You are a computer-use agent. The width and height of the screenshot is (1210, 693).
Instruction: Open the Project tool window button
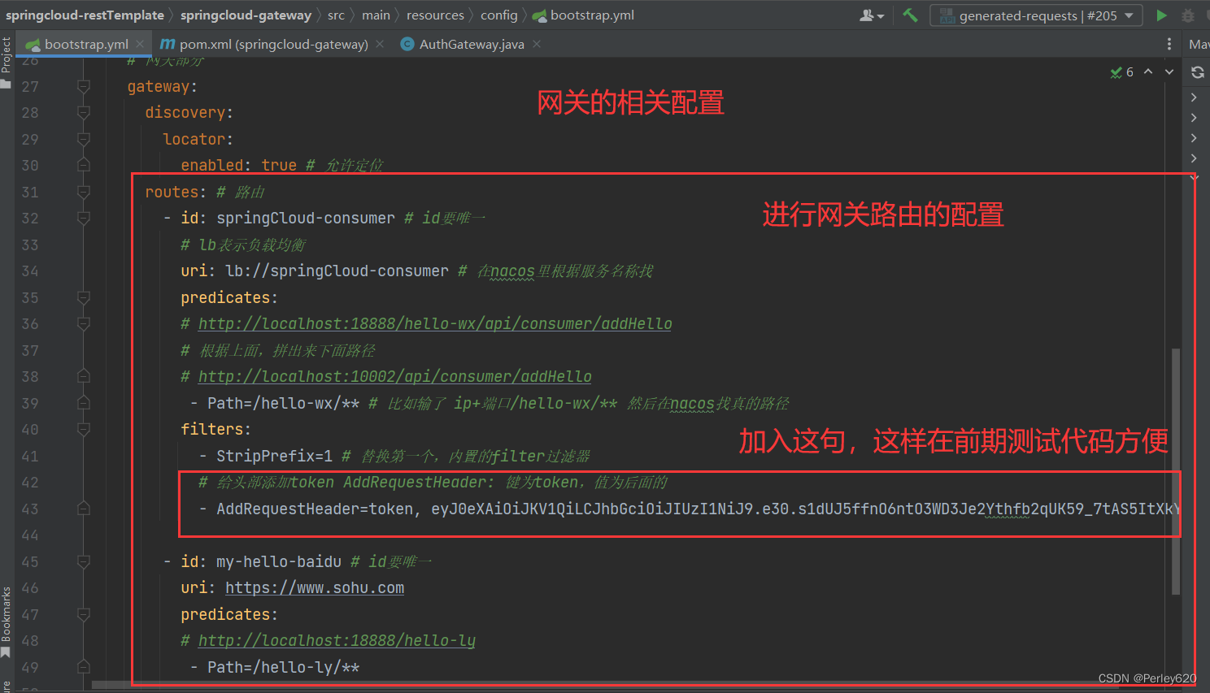pos(7,62)
